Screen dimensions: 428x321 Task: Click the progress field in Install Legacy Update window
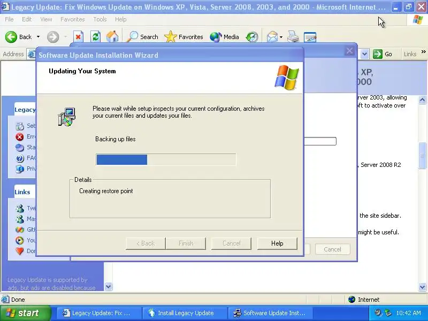pos(320,141)
